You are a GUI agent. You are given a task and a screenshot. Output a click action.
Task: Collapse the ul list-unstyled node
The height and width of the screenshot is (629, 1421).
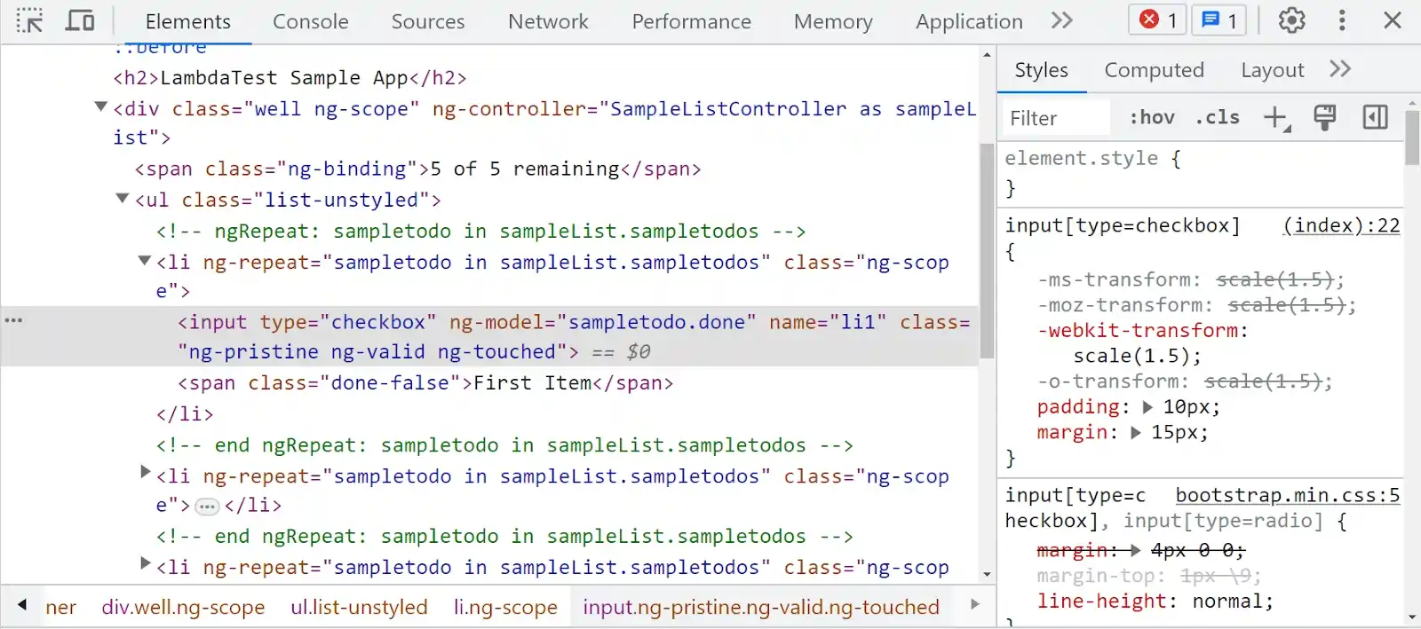pos(123,199)
